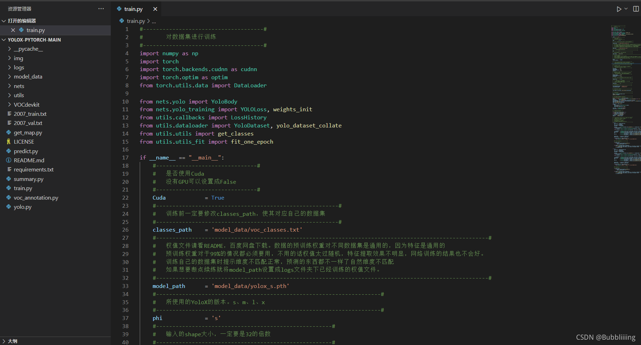
Task: Click the phi variable name
Action: (157, 318)
